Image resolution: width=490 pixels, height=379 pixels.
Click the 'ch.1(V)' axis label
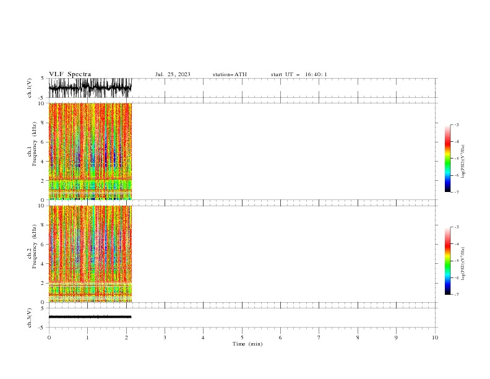(x=30, y=88)
